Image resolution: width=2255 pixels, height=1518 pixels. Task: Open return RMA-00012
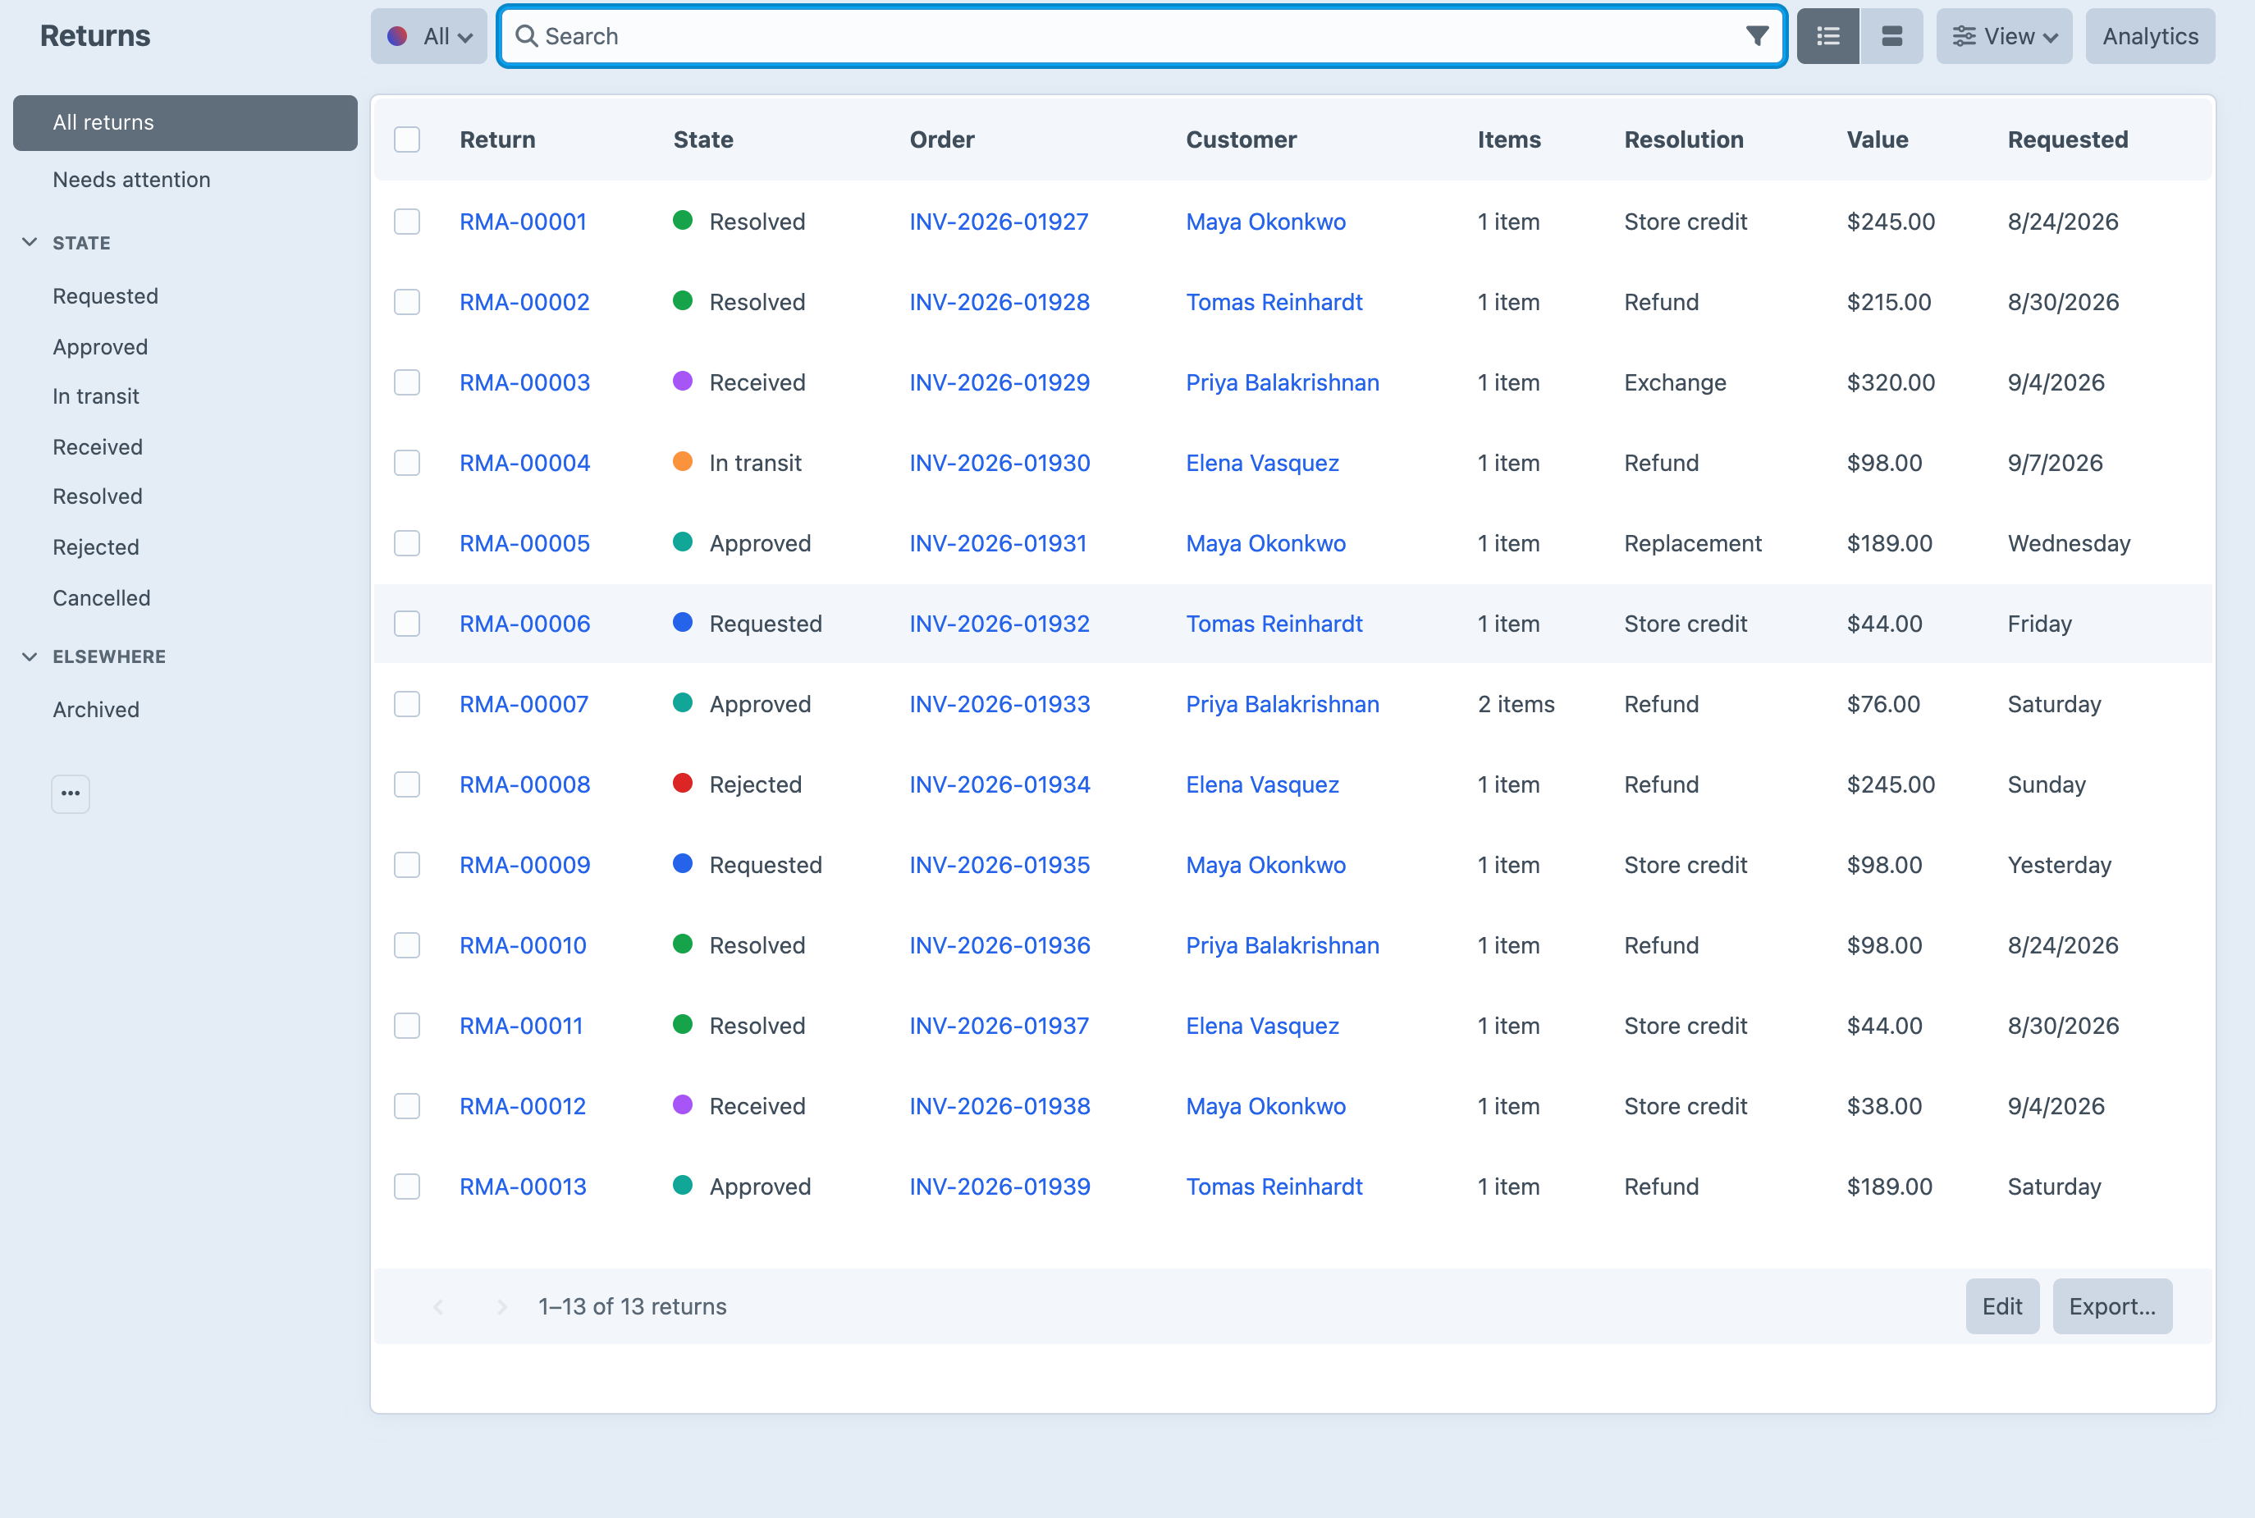(x=523, y=1105)
